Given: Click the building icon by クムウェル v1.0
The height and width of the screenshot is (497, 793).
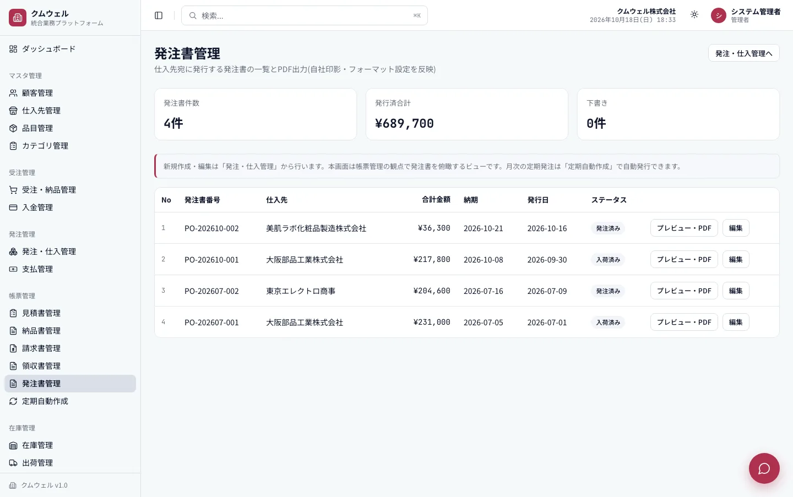Looking at the screenshot, I should 13,485.
